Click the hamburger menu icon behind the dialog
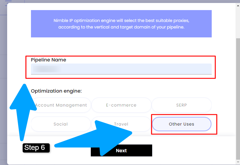Screen dimensions: 240x165 coord(8,2)
